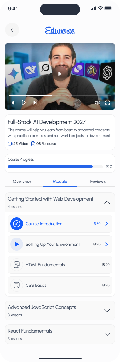Click the CSS Basics note icon
Viewport: 120px width, 362px height.
click(17, 286)
